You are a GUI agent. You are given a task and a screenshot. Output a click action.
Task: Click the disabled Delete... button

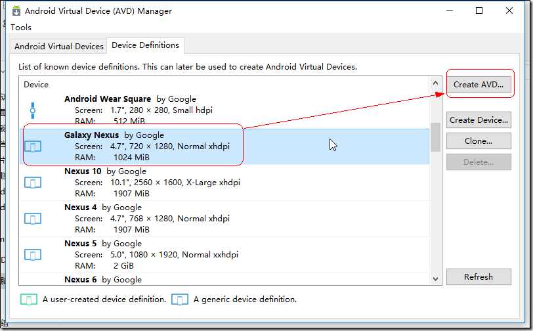pos(479,162)
